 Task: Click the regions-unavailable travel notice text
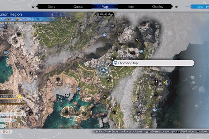click(24, 23)
